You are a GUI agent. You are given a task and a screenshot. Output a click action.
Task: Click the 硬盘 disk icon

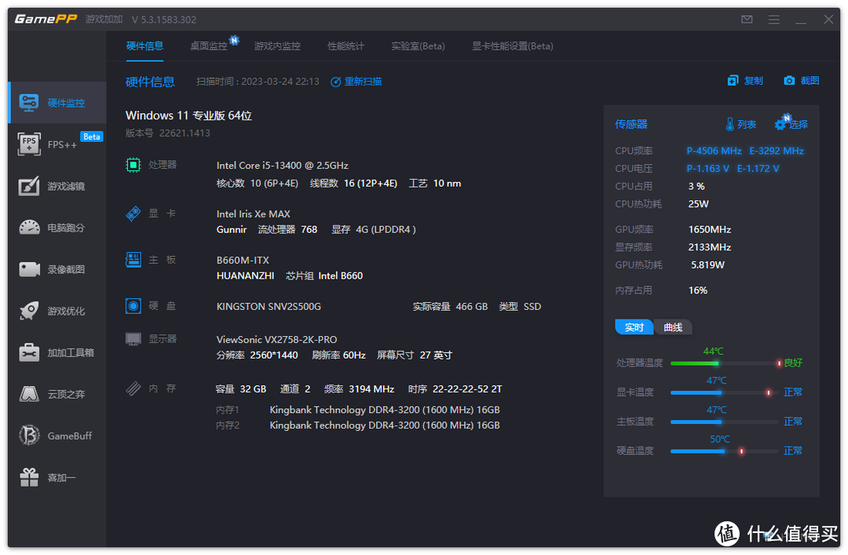point(133,306)
